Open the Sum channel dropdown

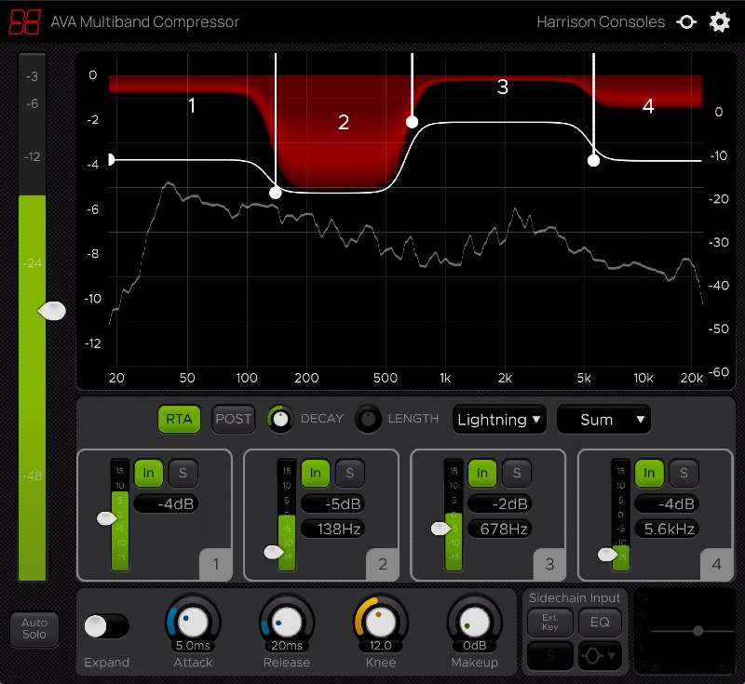[603, 420]
